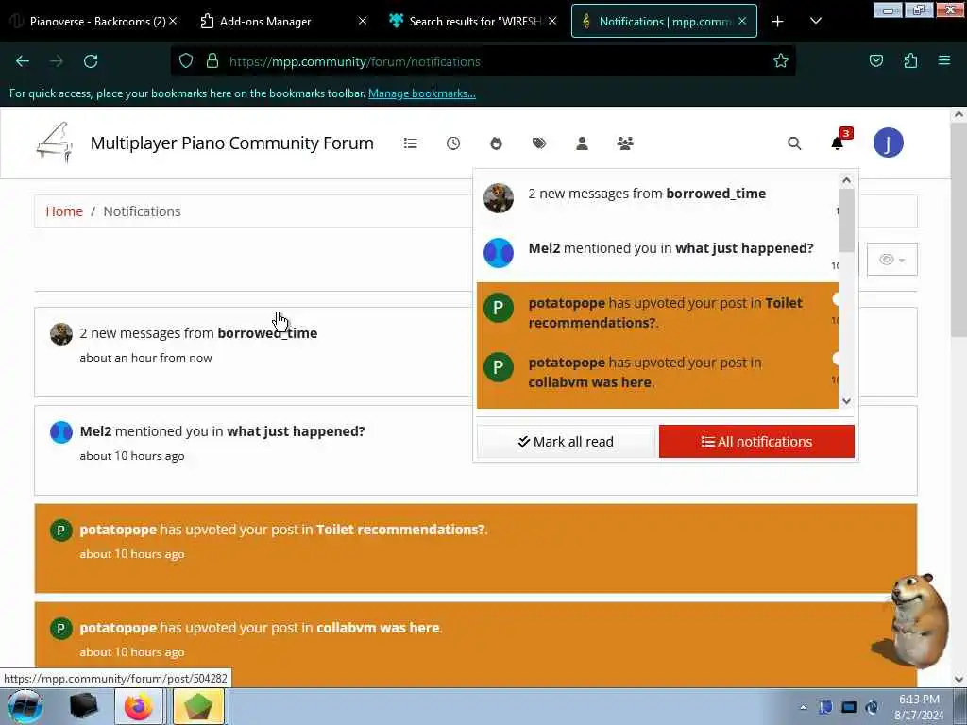Open the Firefox hamburger menu
Image resolution: width=967 pixels, height=725 pixels.
click(944, 60)
